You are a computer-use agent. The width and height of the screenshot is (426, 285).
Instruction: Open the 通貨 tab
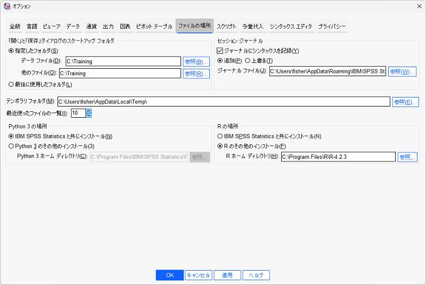pos(92,26)
